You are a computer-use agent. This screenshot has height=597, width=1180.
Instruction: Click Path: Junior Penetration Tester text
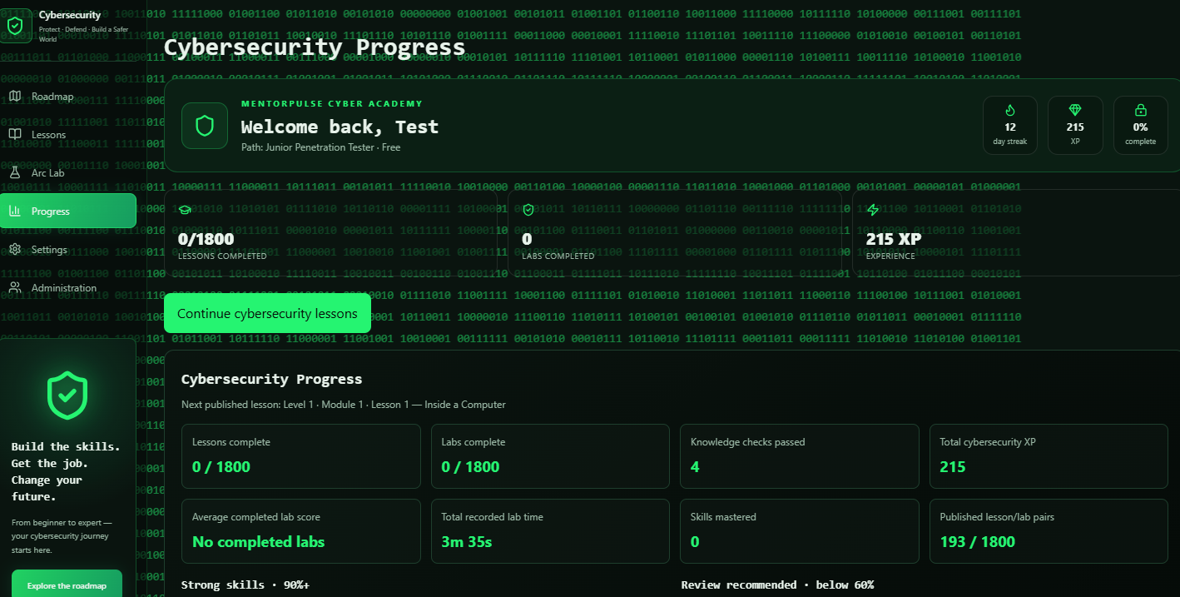pyautogui.click(x=320, y=147)
